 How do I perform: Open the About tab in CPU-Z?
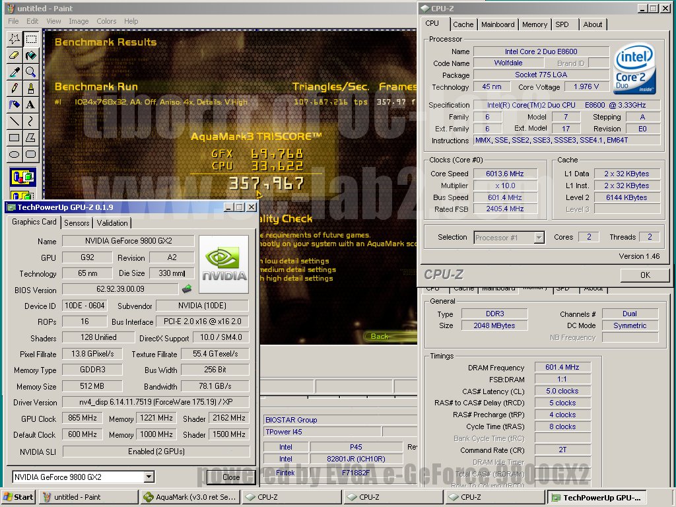(x=593, y=24)
